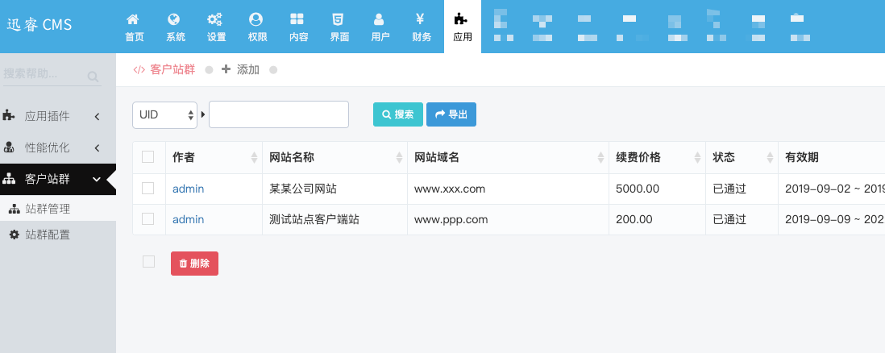
Task: Open admin link in 某某公司网站 row
Action: point(188,189)
